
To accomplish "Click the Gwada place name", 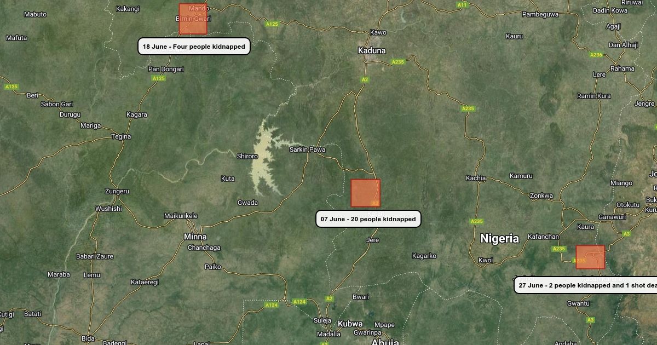I will pyautogui.click(x=247, y=203).
